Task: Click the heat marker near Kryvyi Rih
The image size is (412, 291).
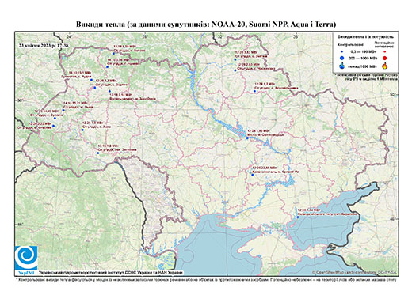Action: coord(253,175)
